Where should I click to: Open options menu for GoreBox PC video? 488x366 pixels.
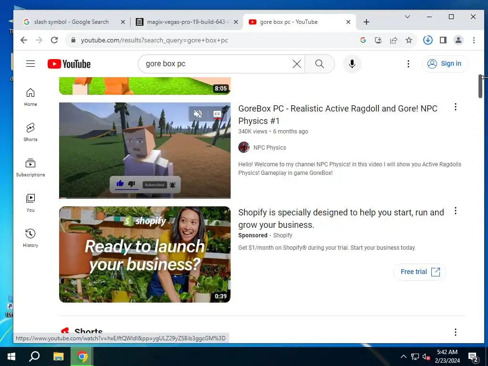(x=456, y=107)
